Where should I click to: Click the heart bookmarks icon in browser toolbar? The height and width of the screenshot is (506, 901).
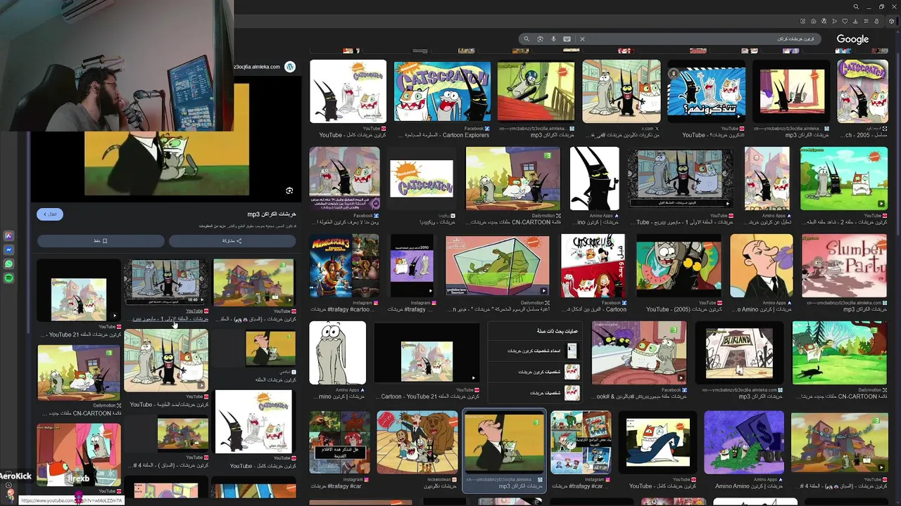(x=845, y=21)
